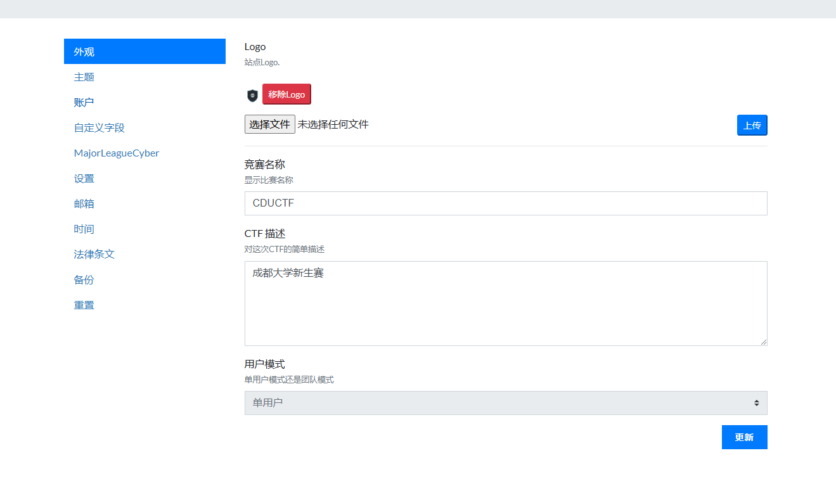Open the 账户 settings tab
The width and height of the screenshot is (836, 479).
[x=84, y=103]
